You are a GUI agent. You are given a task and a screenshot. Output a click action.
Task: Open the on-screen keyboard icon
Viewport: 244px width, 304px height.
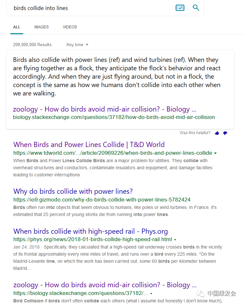pyautogui.click(x=180, y=8)
